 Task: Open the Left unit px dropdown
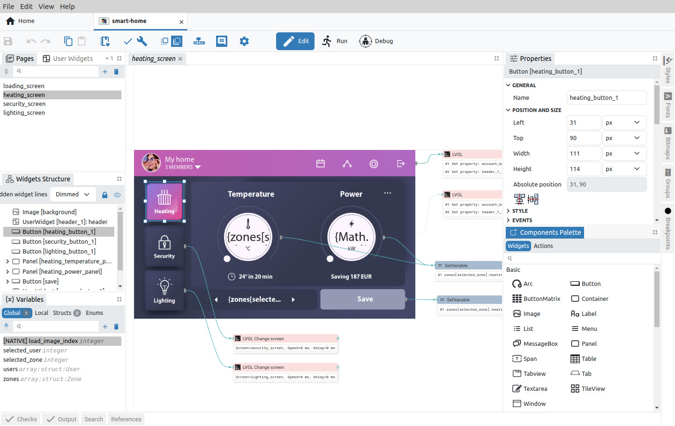click(624, 123)
